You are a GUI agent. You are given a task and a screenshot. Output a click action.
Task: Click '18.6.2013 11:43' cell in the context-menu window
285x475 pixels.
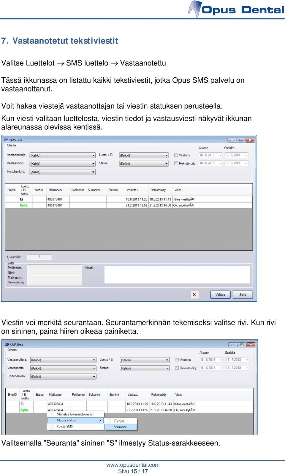(x=161, y=404)
